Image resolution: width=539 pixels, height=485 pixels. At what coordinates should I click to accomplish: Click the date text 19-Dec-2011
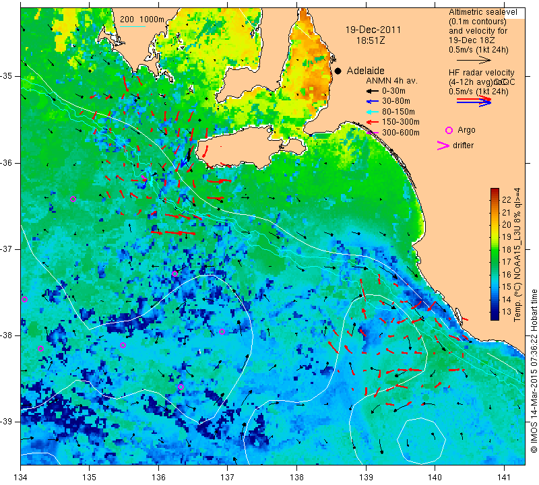tap(373, 30)
